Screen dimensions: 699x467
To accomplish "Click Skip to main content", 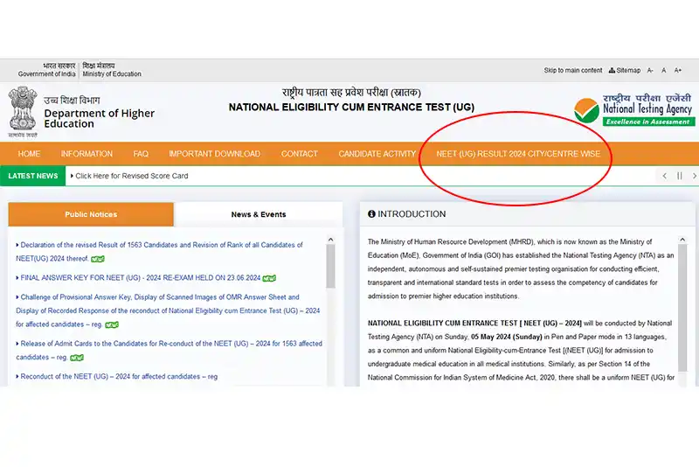I will 573,71.
